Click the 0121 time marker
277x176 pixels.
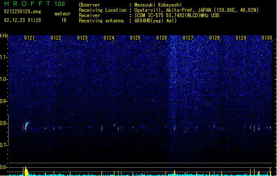point(30,38)
